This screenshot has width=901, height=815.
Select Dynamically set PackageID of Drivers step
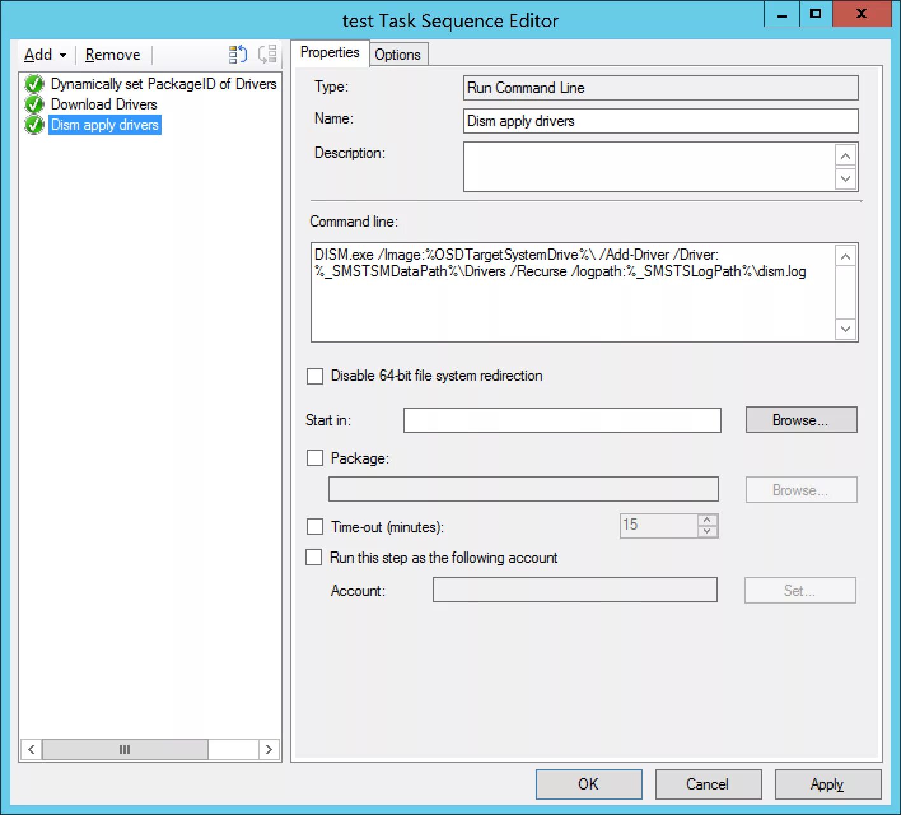point(164,84)
